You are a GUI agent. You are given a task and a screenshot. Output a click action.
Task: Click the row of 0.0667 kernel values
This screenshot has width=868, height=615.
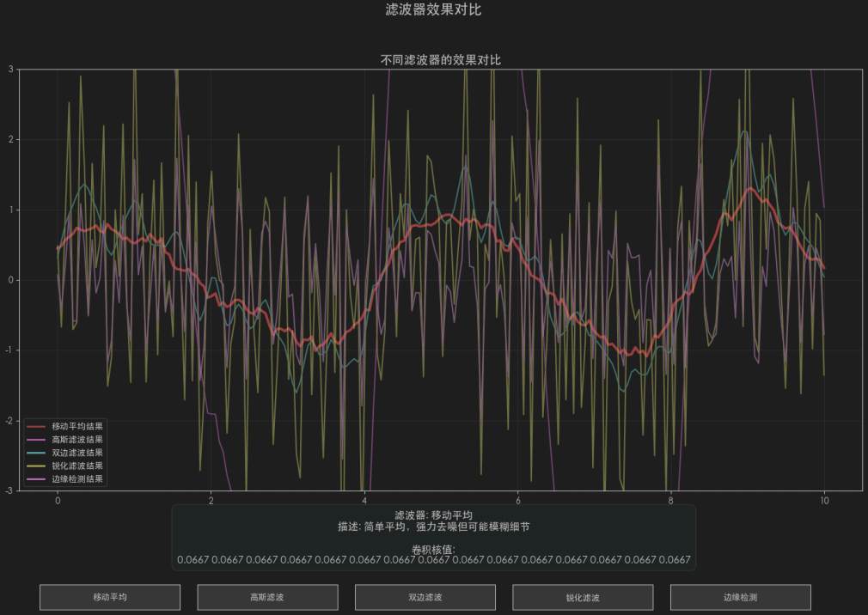click(x=433, y=560)
